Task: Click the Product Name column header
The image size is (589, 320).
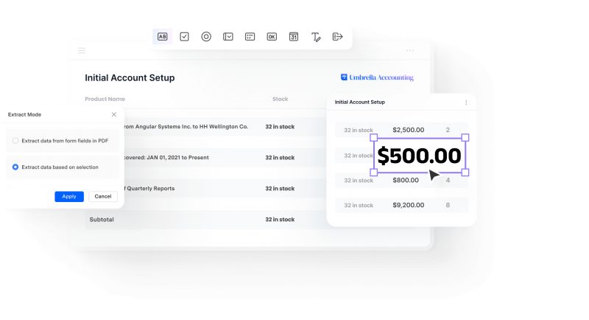Action: [x=105, y=99]
